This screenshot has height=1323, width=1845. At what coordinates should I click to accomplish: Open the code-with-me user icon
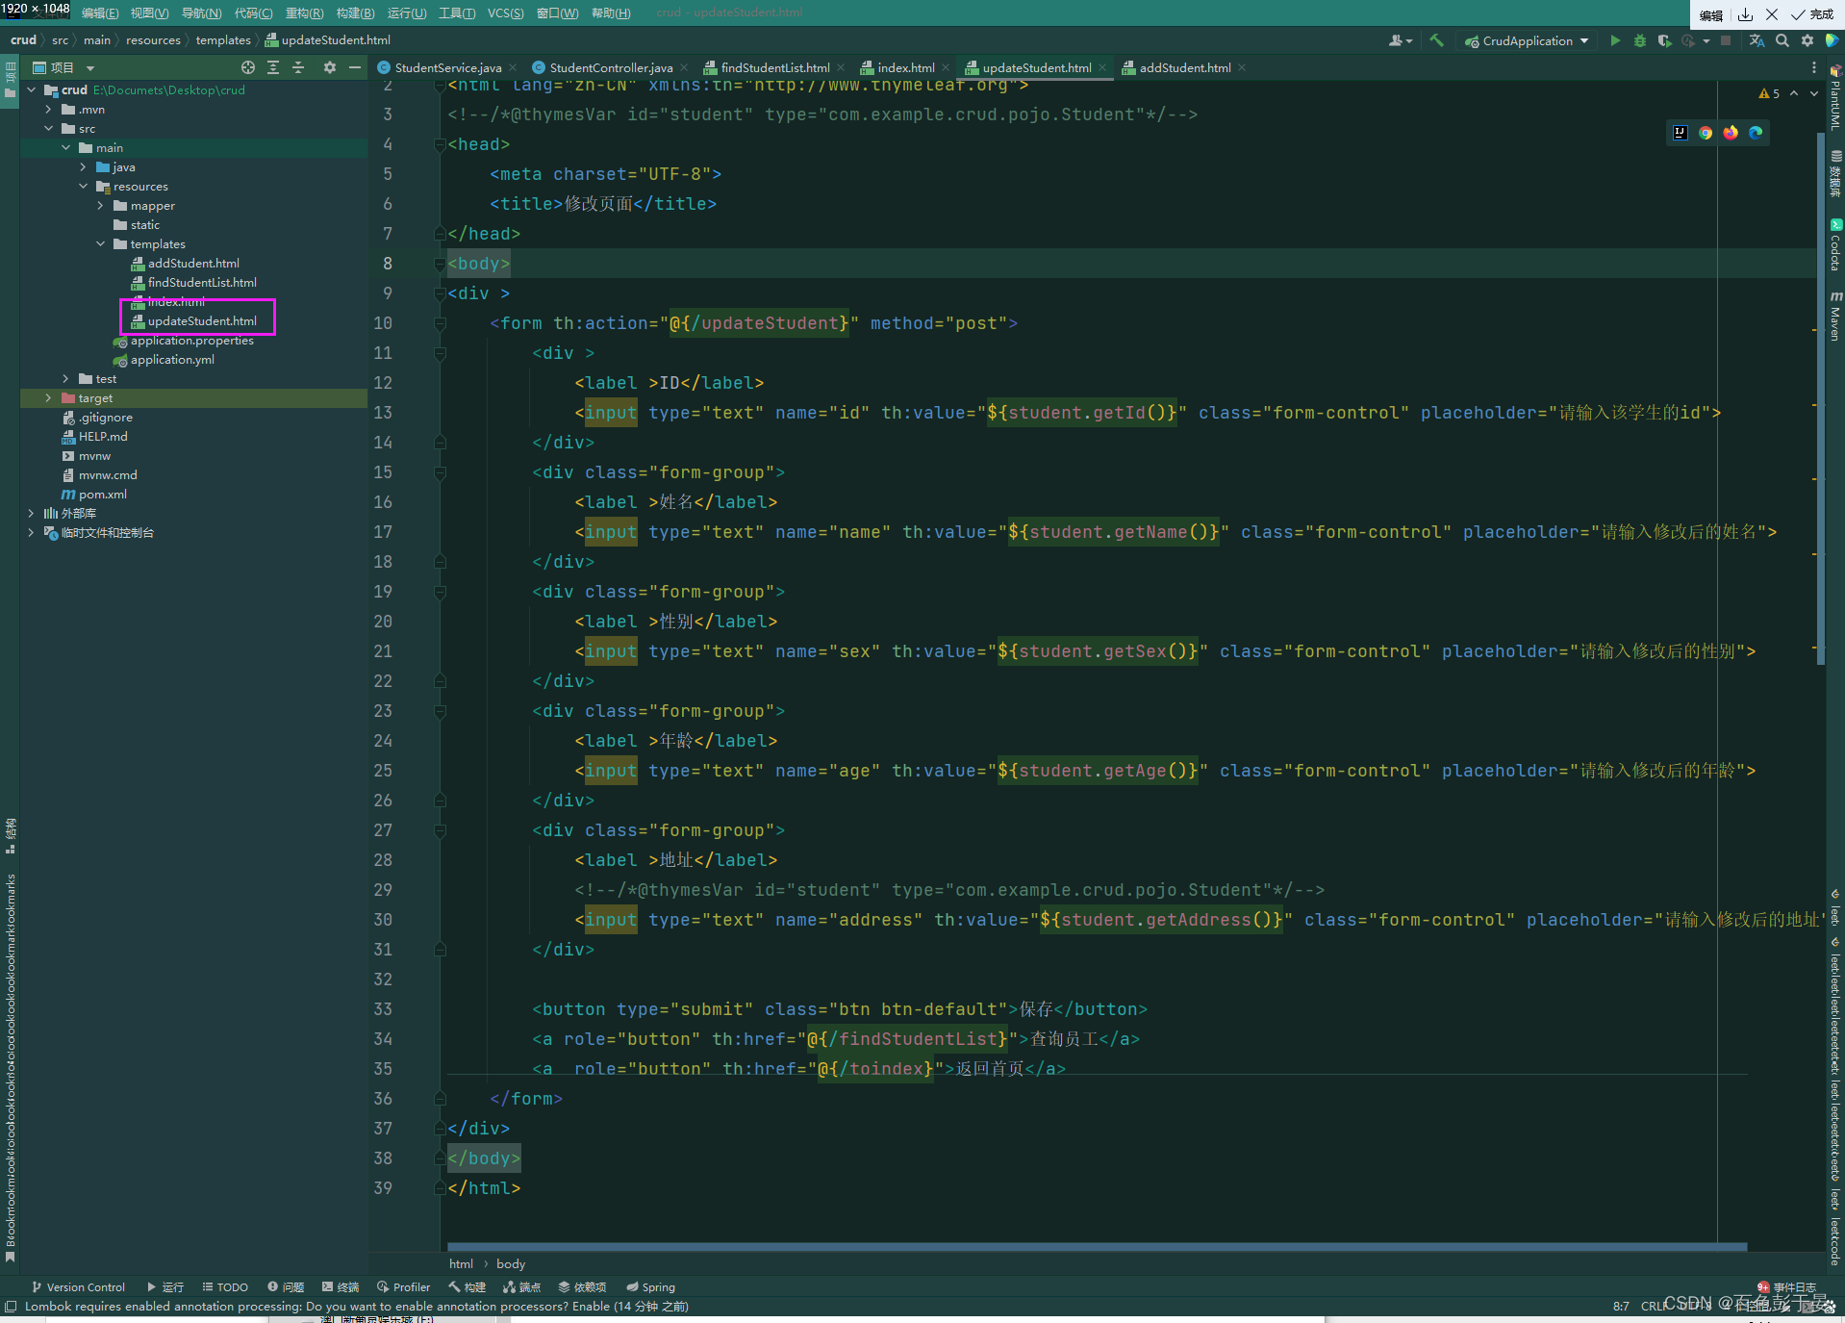(1400, 40)
